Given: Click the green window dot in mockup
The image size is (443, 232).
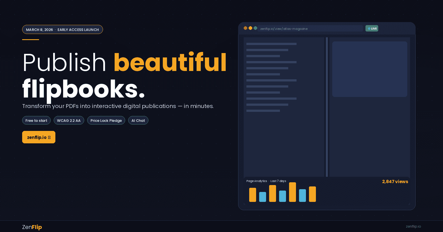Looking at the screenshot, I should [255, 28].
